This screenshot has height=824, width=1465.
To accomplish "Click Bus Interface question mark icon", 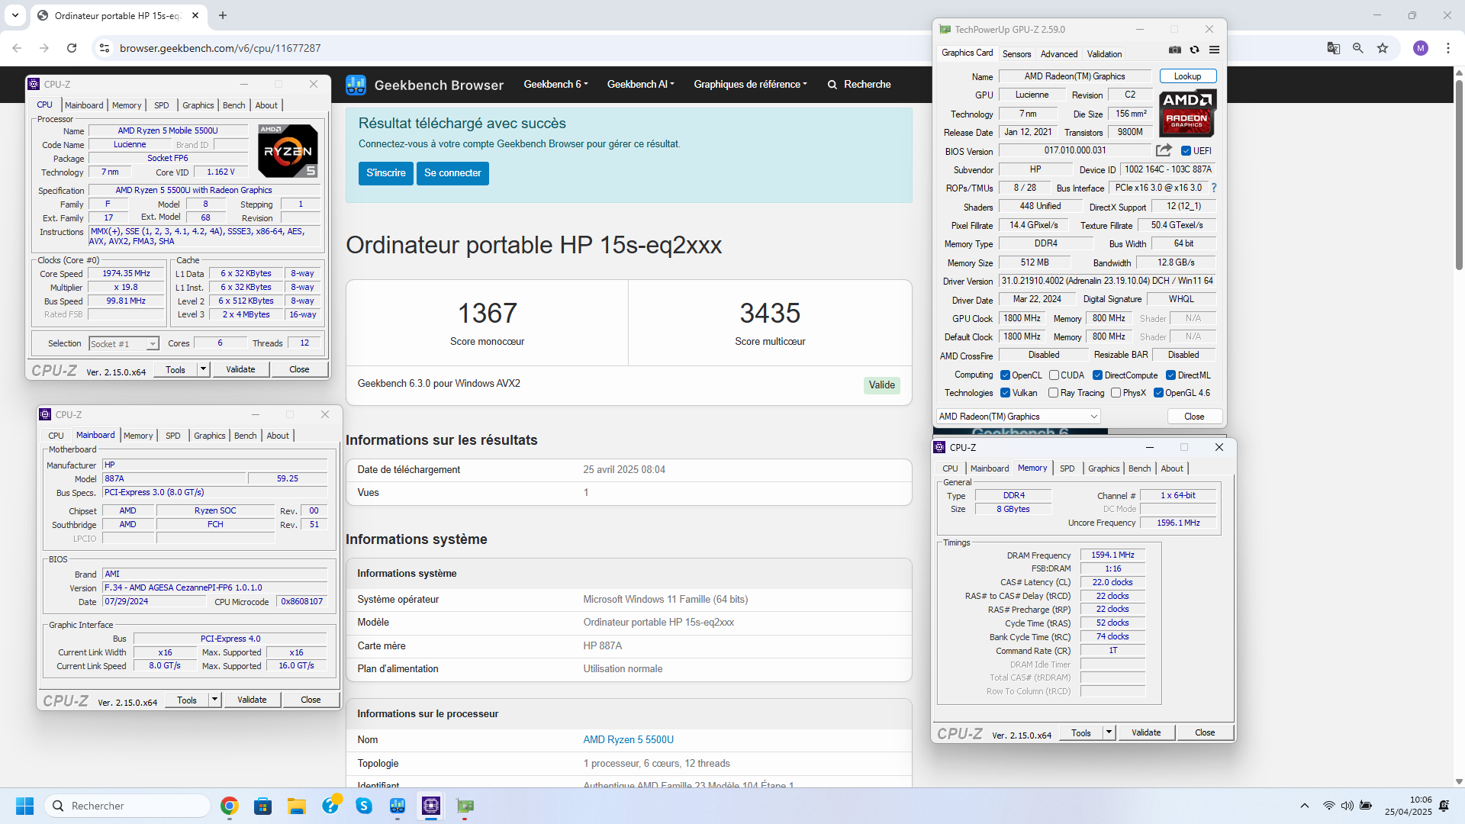I will point(1214,188).
